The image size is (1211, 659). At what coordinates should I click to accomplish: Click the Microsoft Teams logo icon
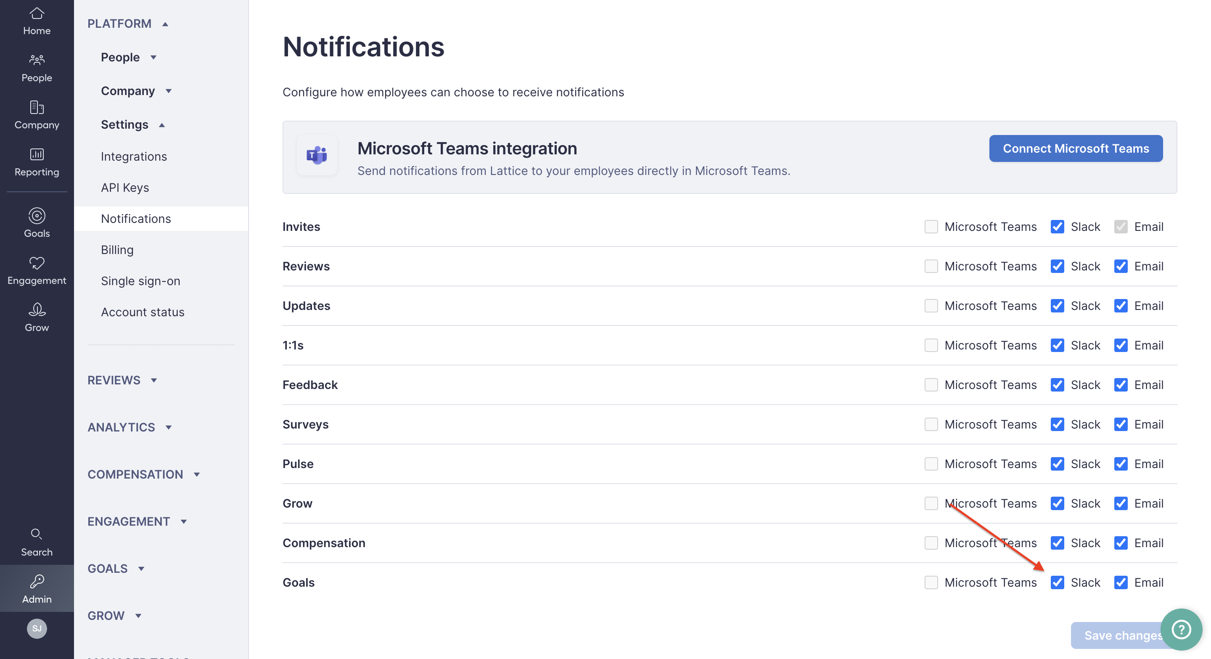click(x=317, y=155)
